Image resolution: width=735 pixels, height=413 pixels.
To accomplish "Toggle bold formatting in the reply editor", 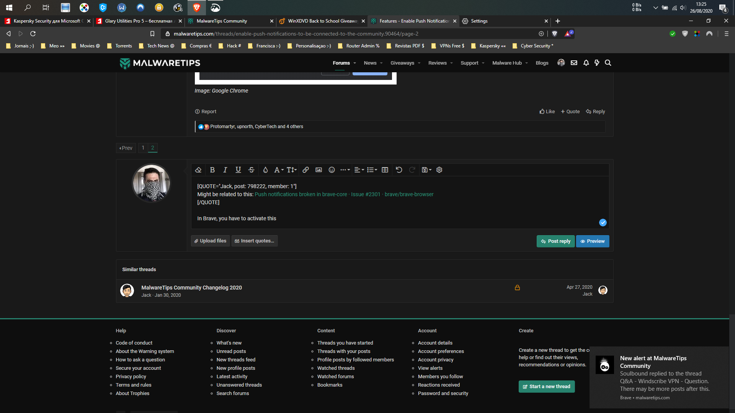I will pos(212,170).
